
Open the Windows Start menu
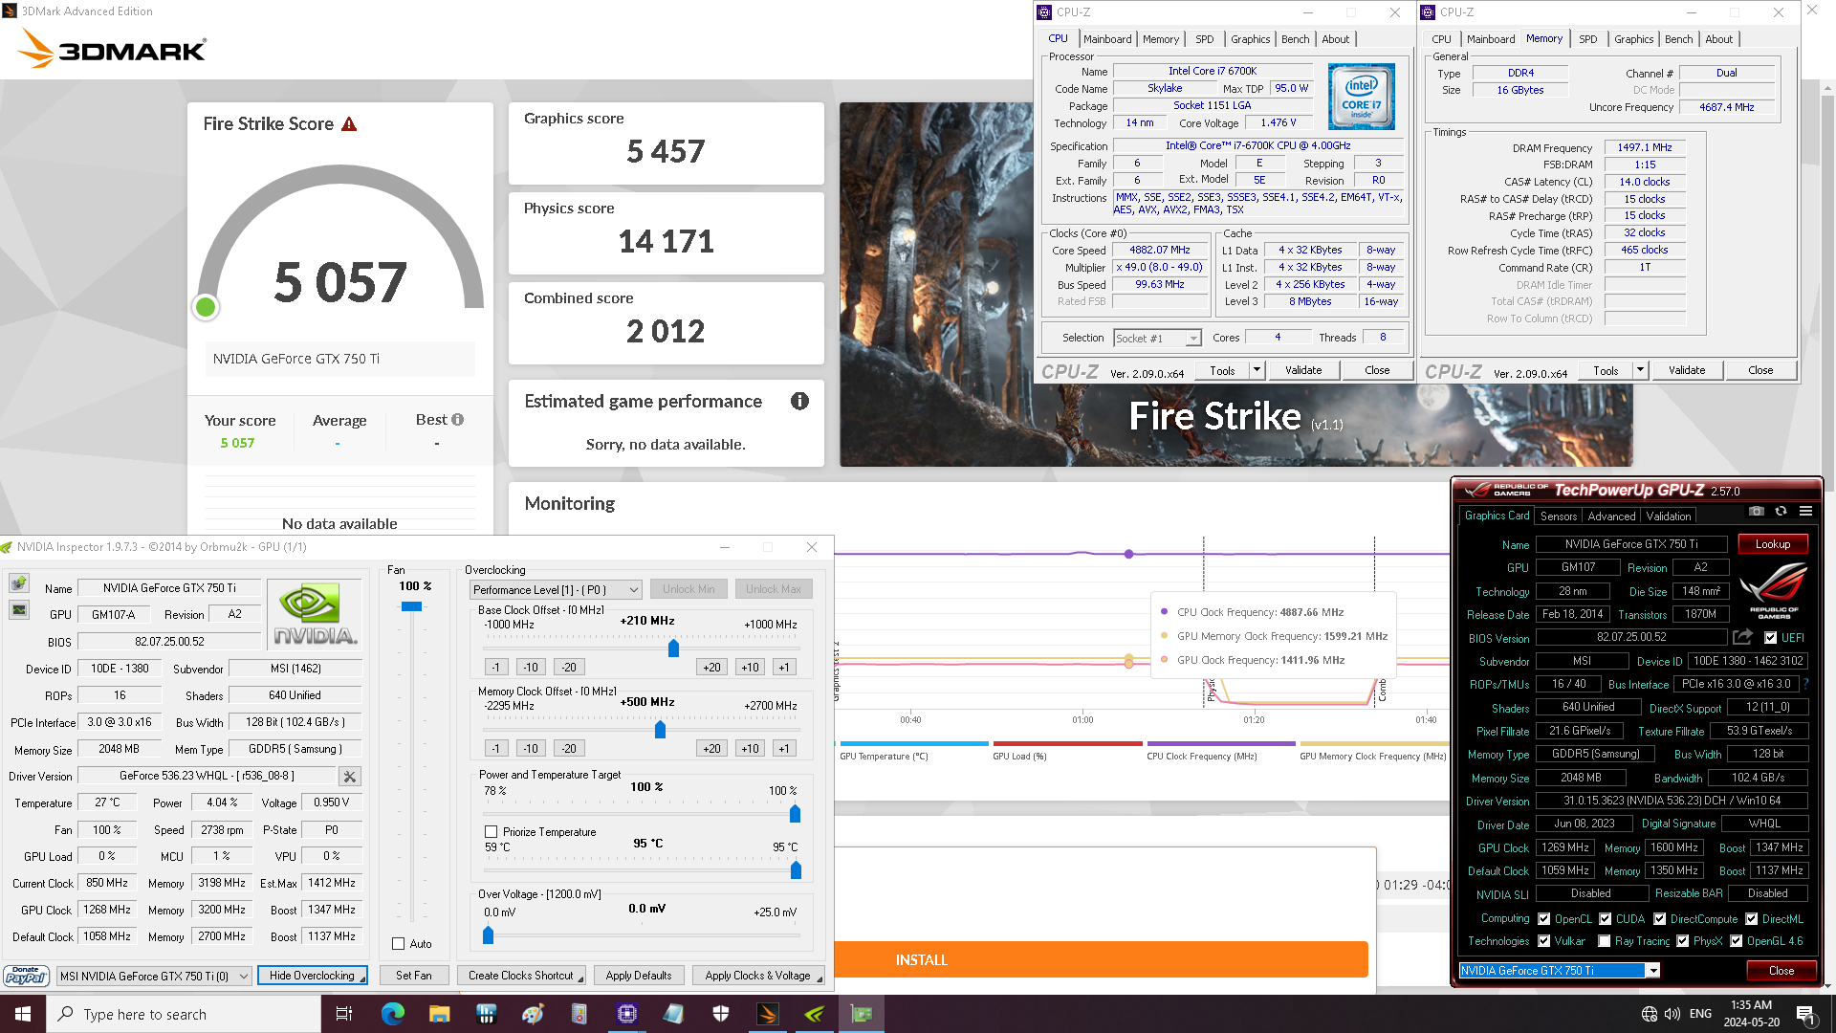23,1014
